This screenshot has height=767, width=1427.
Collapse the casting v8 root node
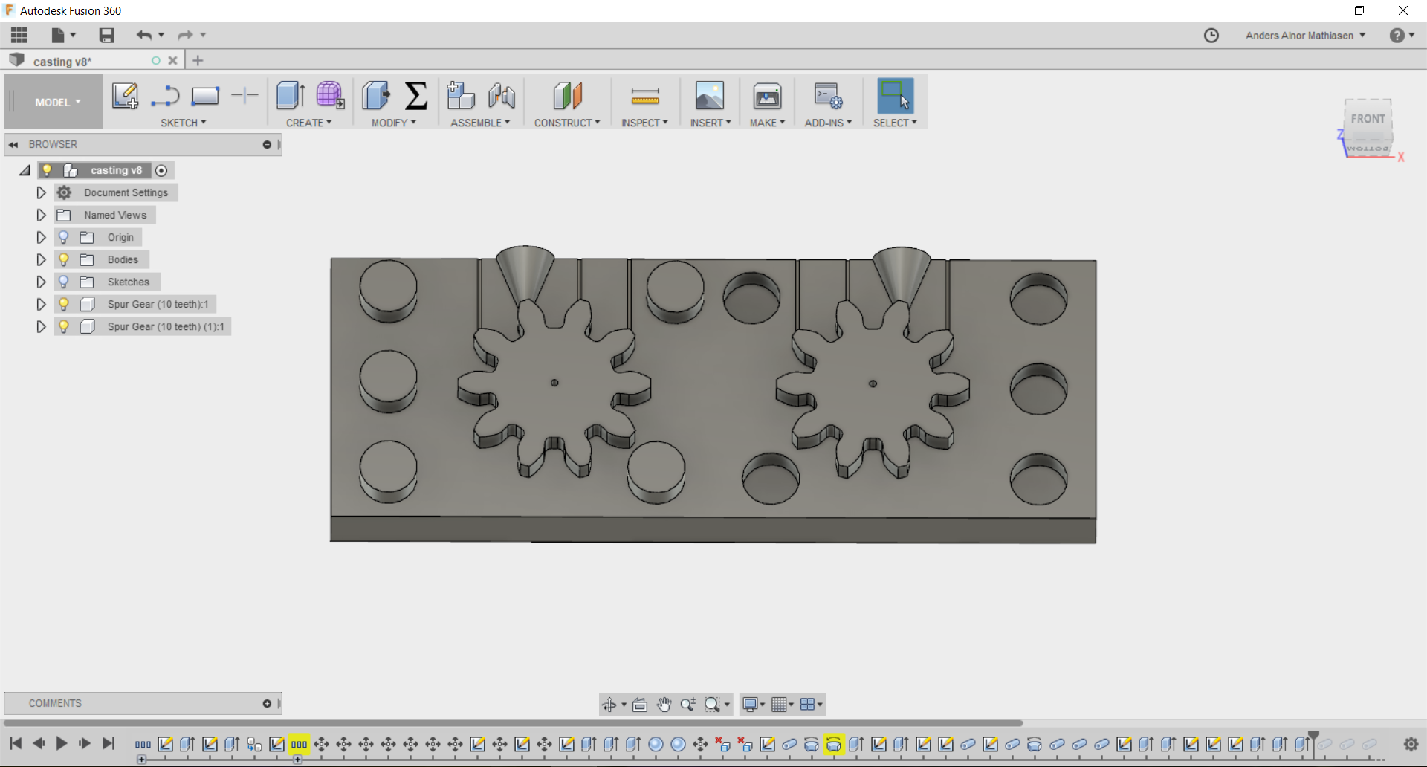[25, 170]
